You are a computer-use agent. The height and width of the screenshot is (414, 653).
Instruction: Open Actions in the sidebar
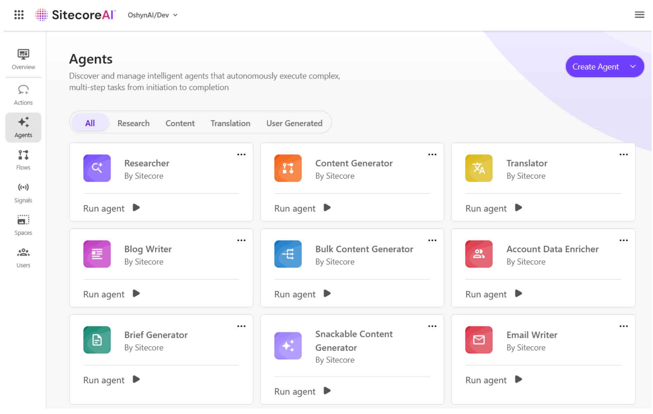(x=23, y=95)
